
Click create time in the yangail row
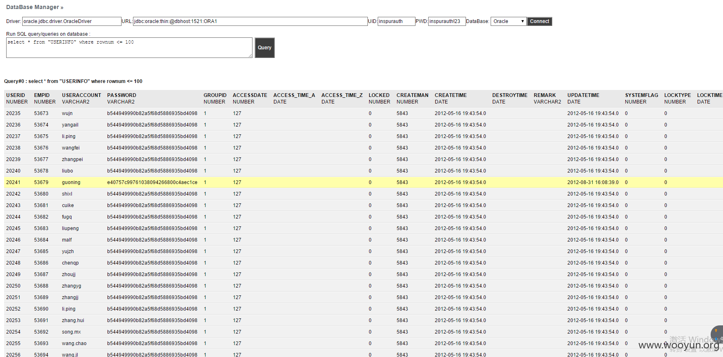460,125
